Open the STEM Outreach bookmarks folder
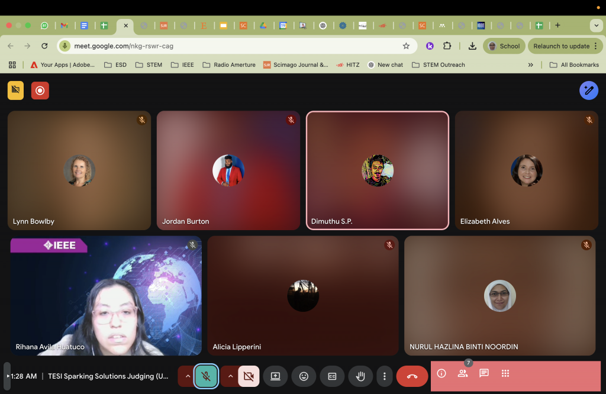The height and width of the screenshot is (394, 606). coord(439,65)
